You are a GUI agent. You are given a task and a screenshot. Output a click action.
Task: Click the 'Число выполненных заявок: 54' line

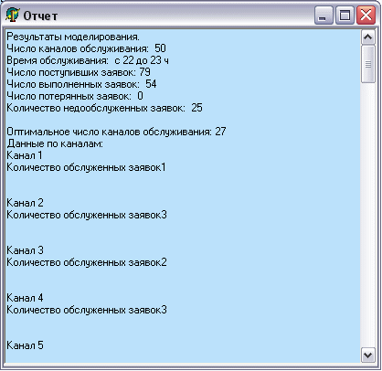pyautogui.click(x=81, y=84)
